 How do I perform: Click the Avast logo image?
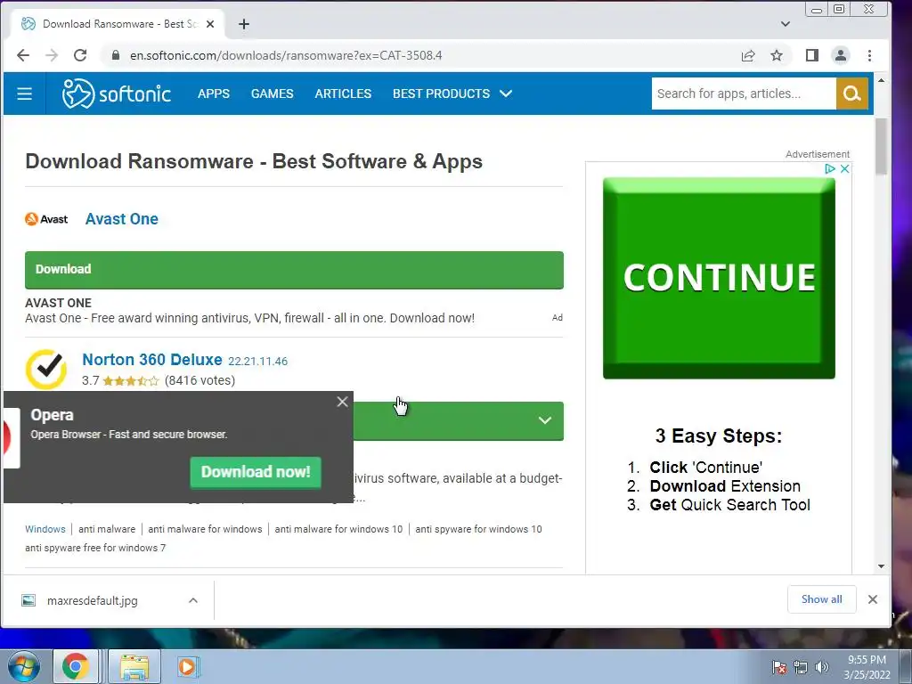46,219
